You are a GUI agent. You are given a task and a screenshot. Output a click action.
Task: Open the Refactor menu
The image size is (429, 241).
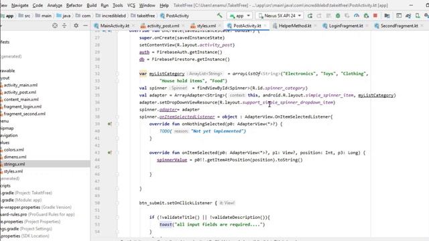(x=74, y=5)
